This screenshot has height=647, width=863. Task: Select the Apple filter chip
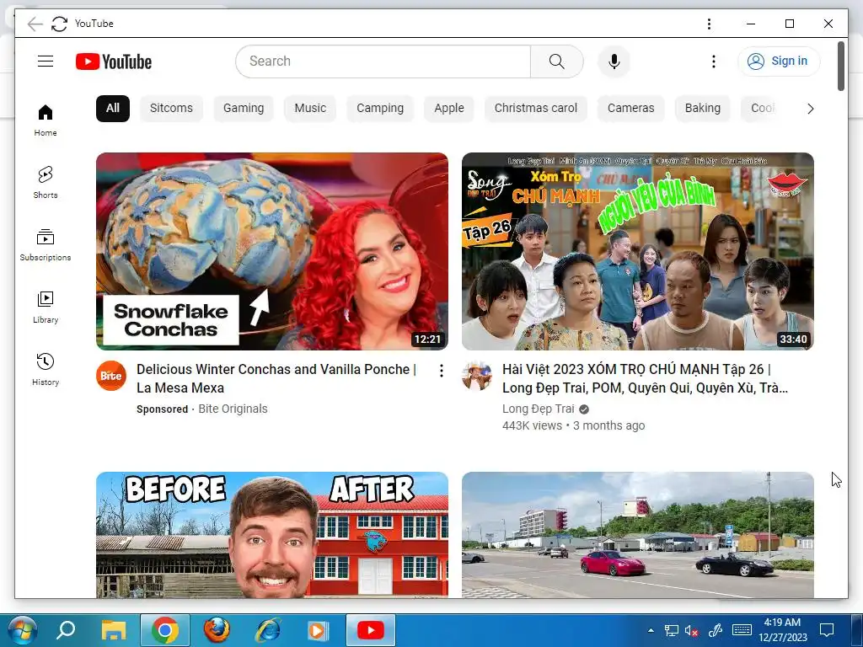tap(449, 109)
